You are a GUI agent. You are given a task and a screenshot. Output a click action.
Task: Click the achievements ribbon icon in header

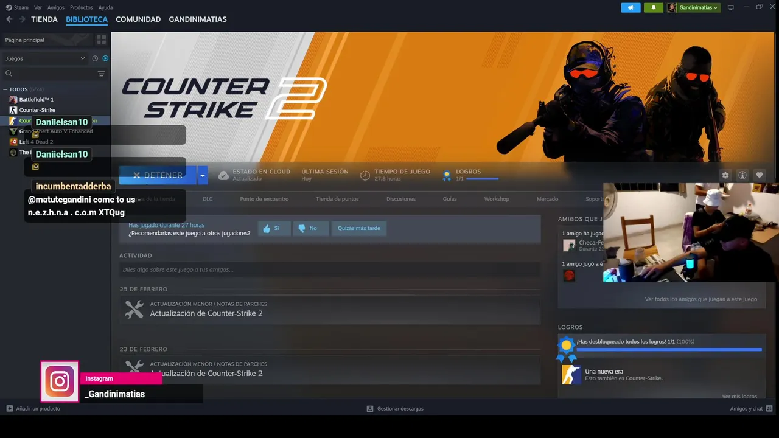(x=447, y=175)
